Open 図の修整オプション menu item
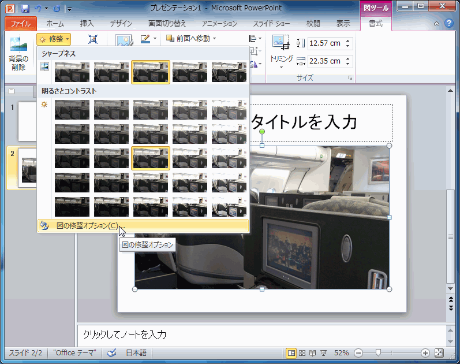This screenshot has width=460, height=364. (x=143, y=226)
